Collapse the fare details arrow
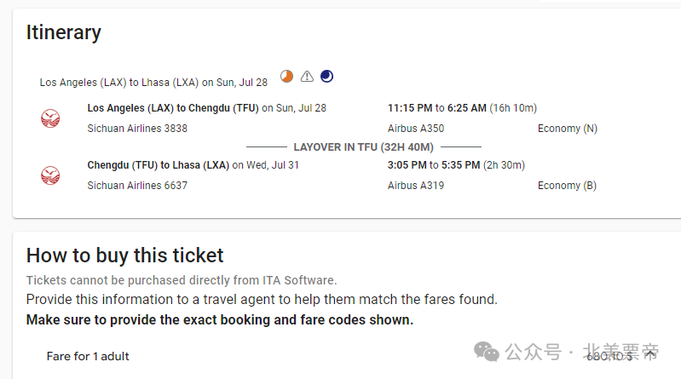The height and width of the screenshot is (379, 681). [x=650, y=355]
